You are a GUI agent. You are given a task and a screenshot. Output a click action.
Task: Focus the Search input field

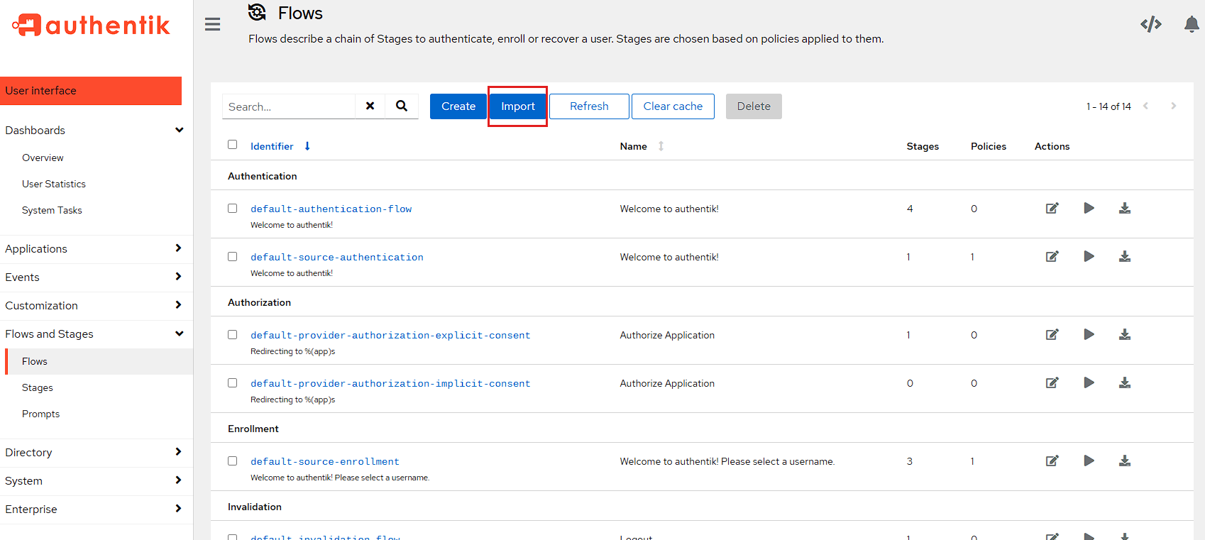(289, 107)
